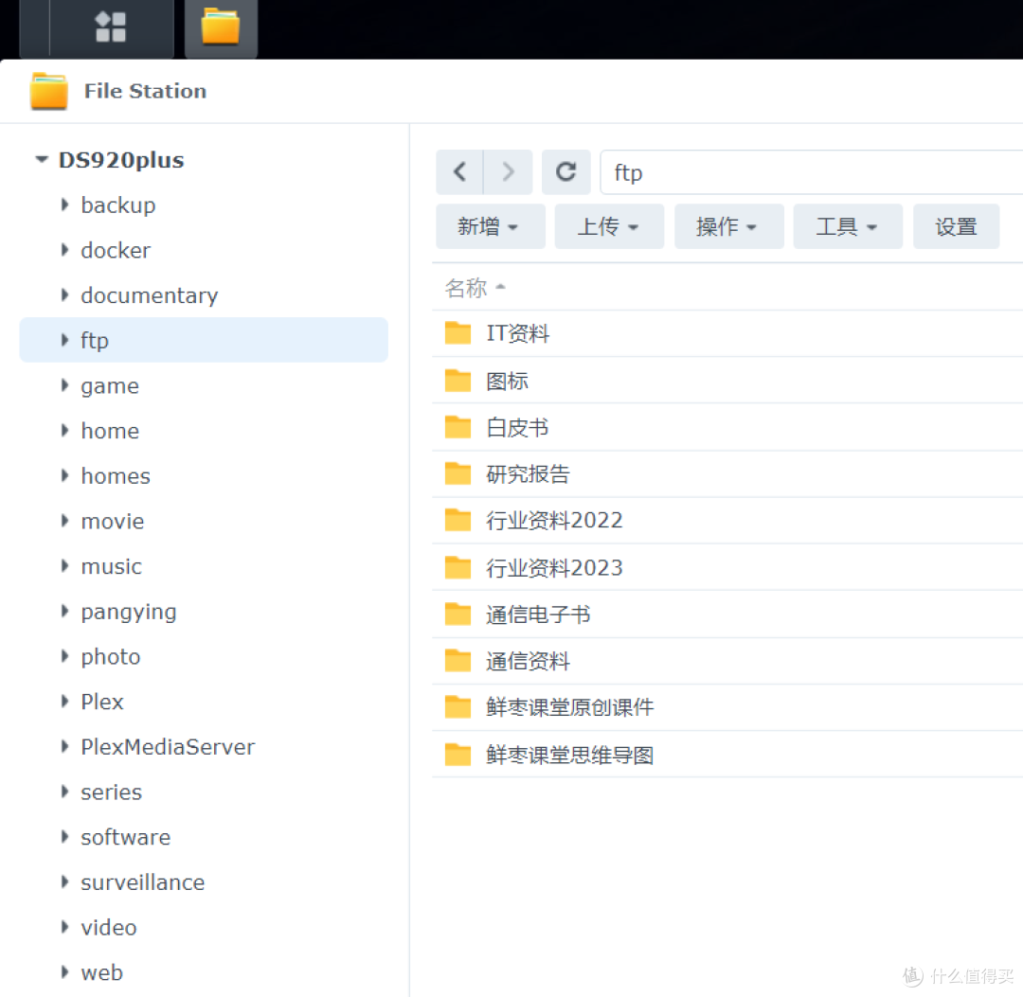Open the 新增 dropdown menu
Screen dimensions: 1023x997
point(490,226)
